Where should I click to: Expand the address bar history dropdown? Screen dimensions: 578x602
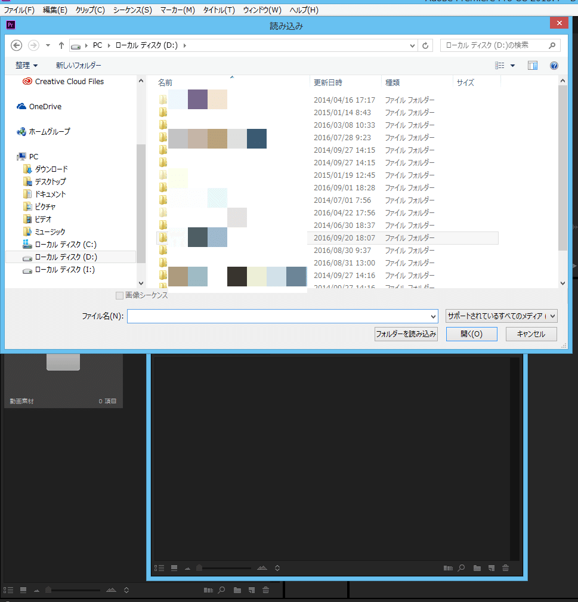coord(412,46)
